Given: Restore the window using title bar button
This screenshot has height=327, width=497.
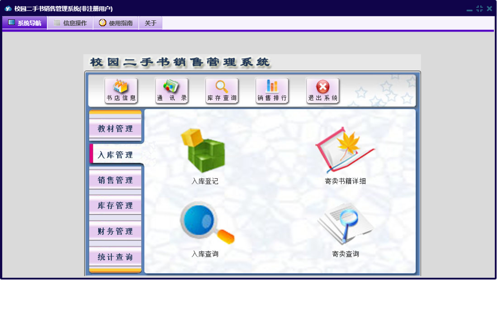Looking at the screenshot, I should pyautogui.click(x=479, y=9).
